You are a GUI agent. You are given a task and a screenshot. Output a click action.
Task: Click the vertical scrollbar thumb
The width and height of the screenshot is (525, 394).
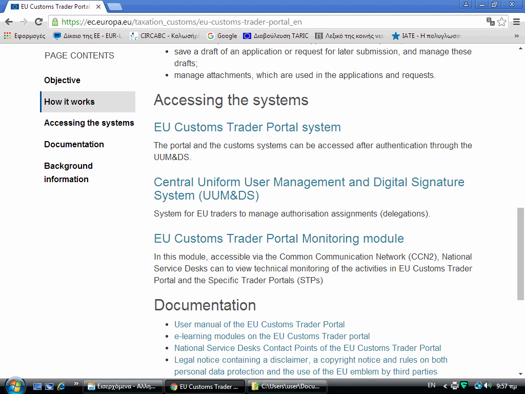point(520,253)
